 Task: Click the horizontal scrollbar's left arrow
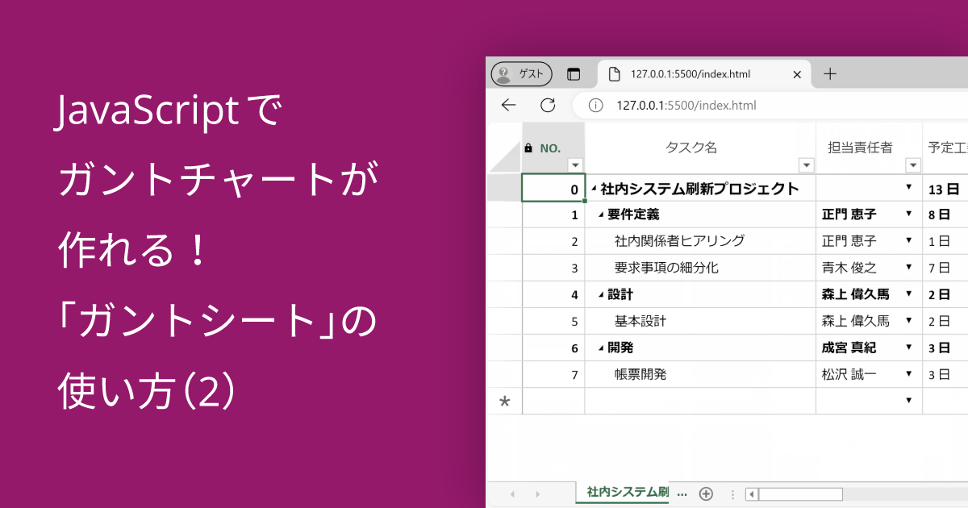pyautogui.click(x=752, y=493)
